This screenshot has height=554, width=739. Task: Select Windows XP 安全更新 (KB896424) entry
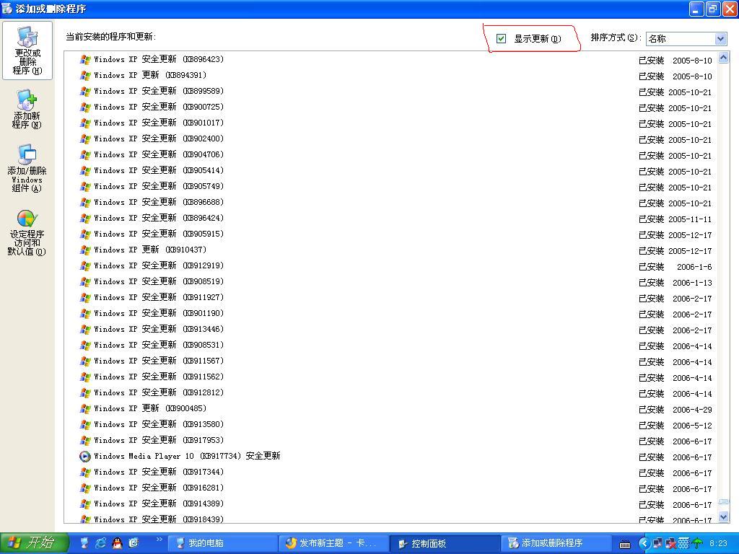click(158, 219)
